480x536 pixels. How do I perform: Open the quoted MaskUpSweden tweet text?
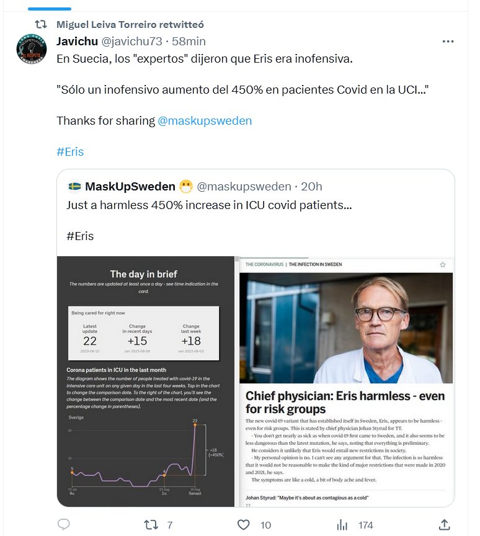(209, 205)
